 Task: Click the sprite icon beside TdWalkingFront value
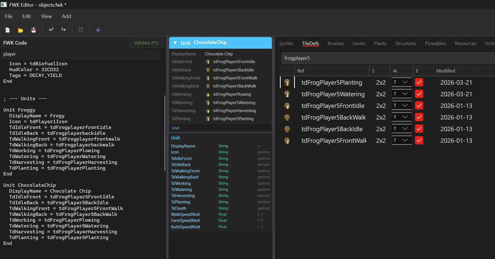(208, 78)
